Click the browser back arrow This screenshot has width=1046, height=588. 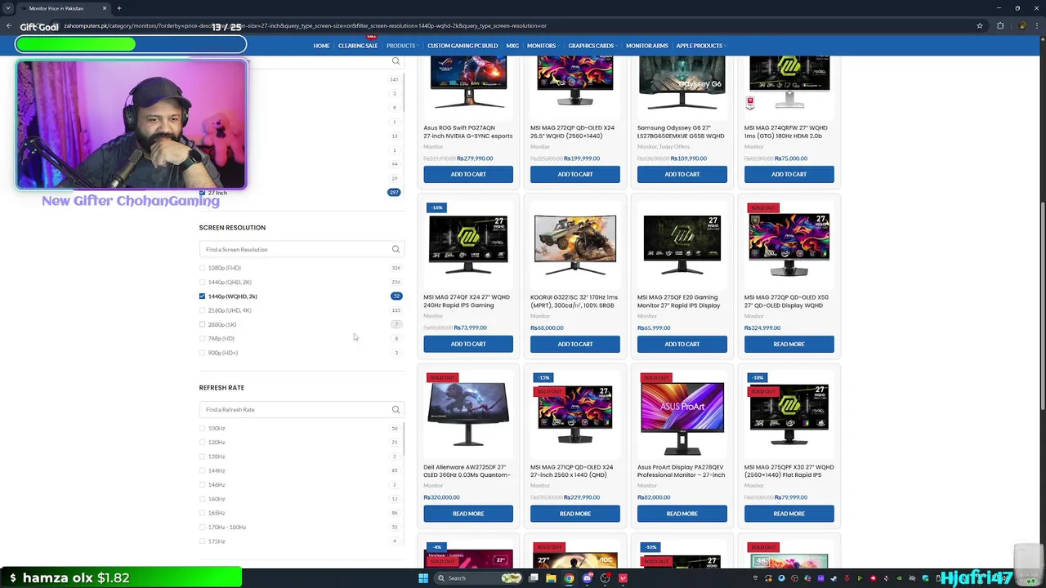click(9, 25)
